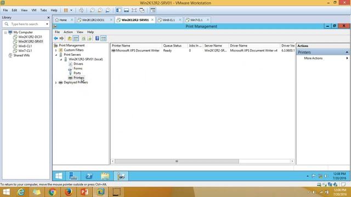Open the power options dropdown next to pause
351x197 pixels.
pyautogui.click(x=71, y=10)
